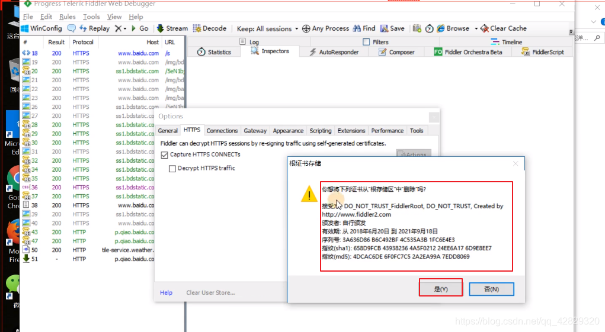Click Clear User Store... in Options

click(211, 293)
